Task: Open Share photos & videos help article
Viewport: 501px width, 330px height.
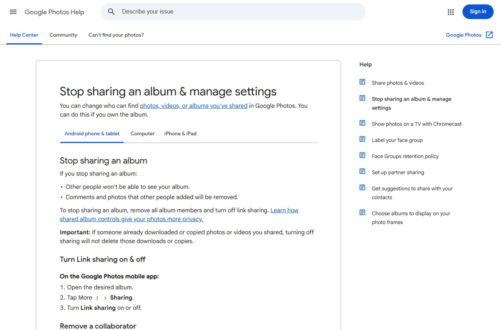Action: click(398, 83)
